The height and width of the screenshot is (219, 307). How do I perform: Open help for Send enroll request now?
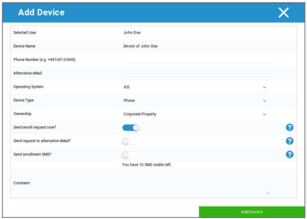(290, 127)
